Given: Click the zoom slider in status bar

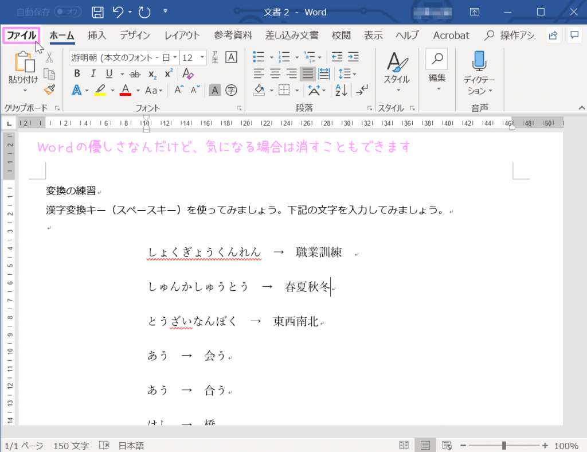Looking at the screenshot, I should click(504, 446).
